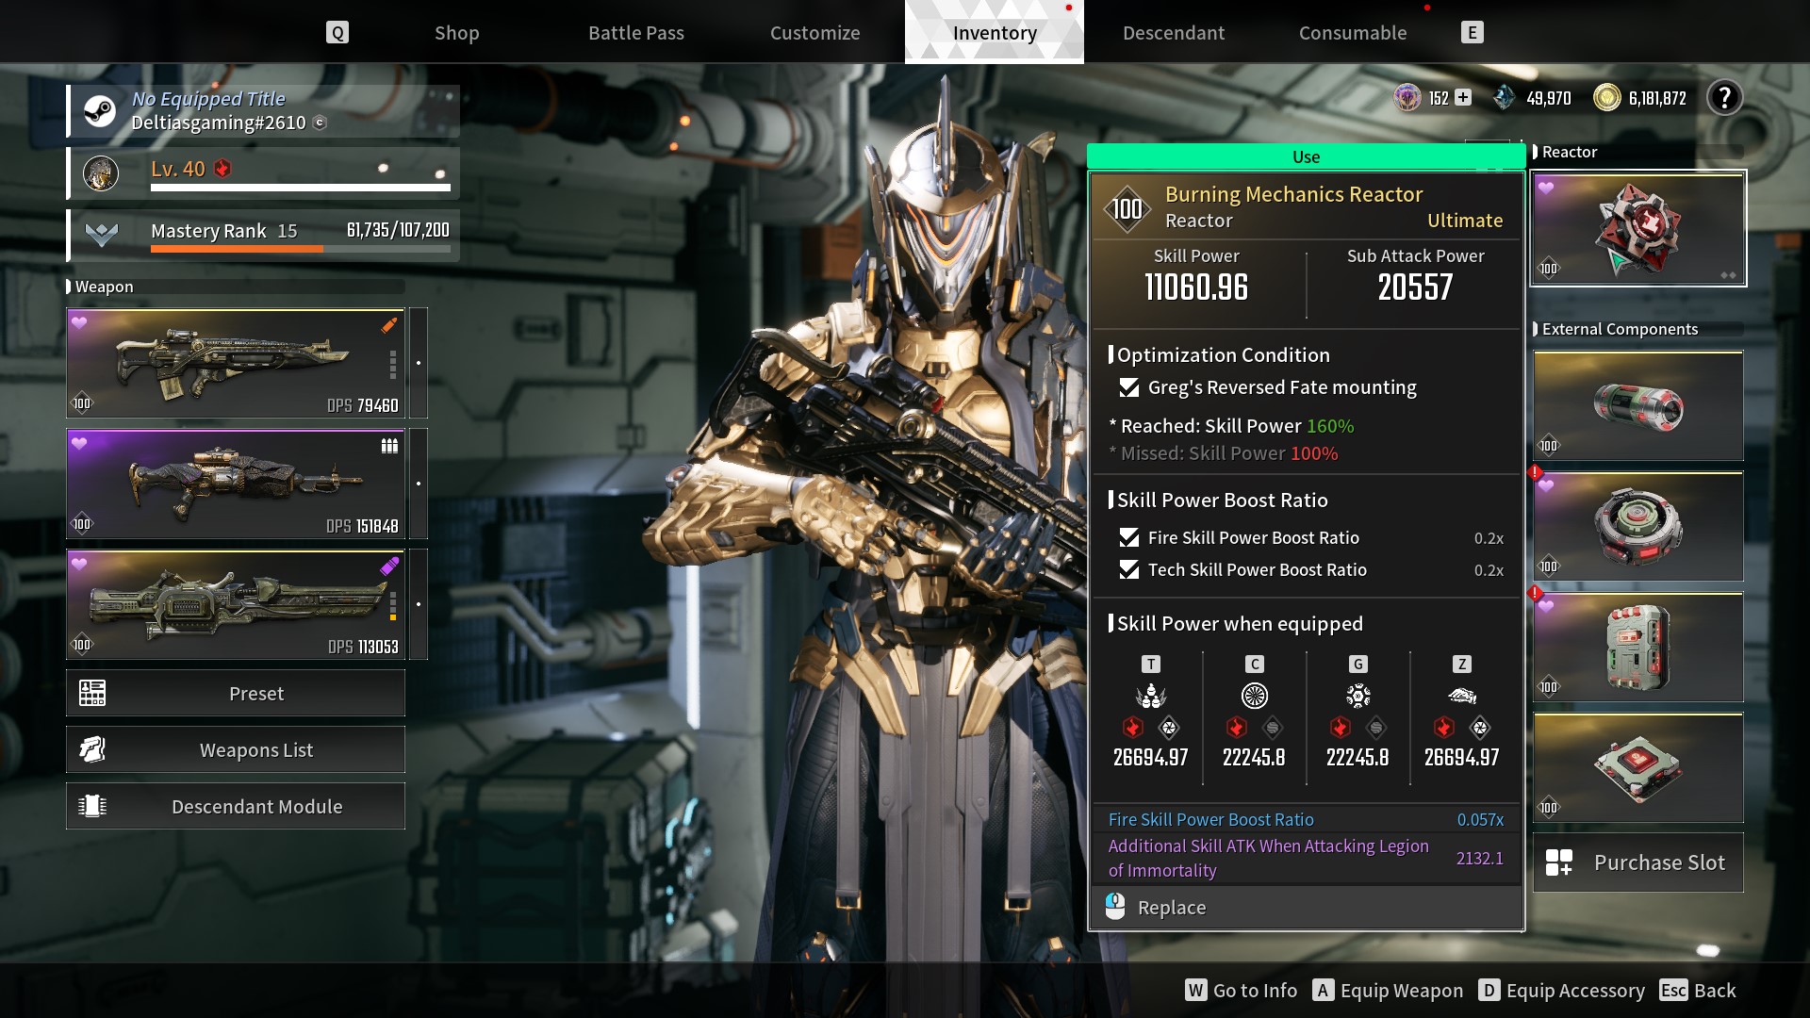Open Descendant Module settings

tap(236, 807)
